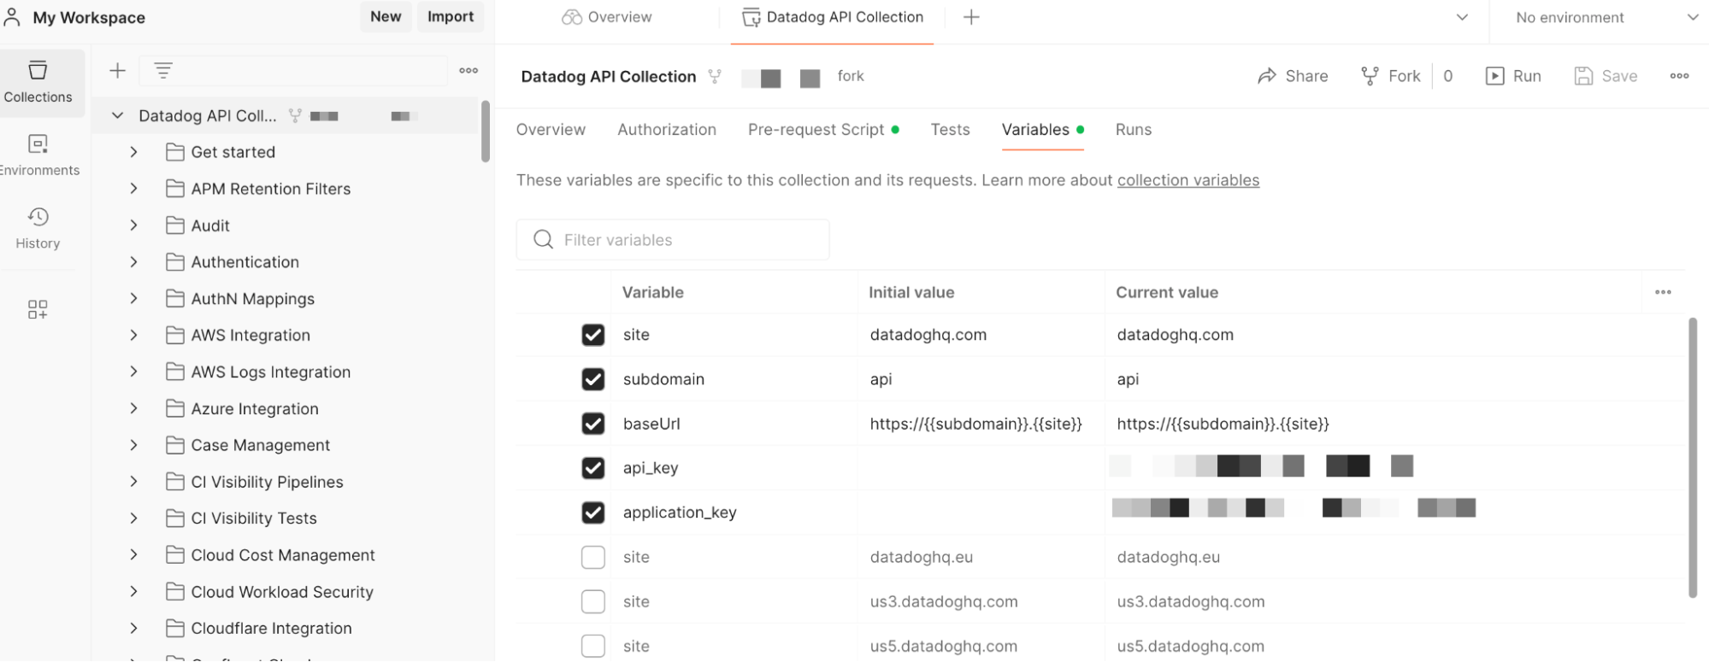Open the Collections sidebar panel

coord(38,83)
